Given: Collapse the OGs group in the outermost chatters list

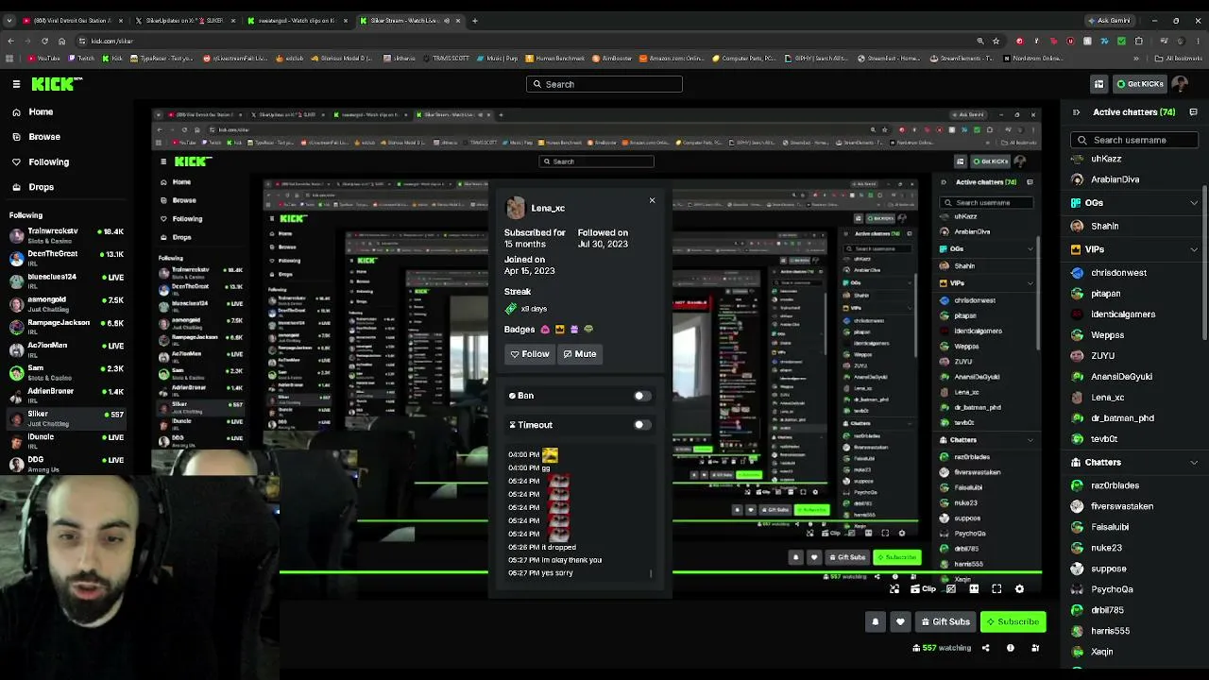Looking at the screenshot, I should point(1194,203).
